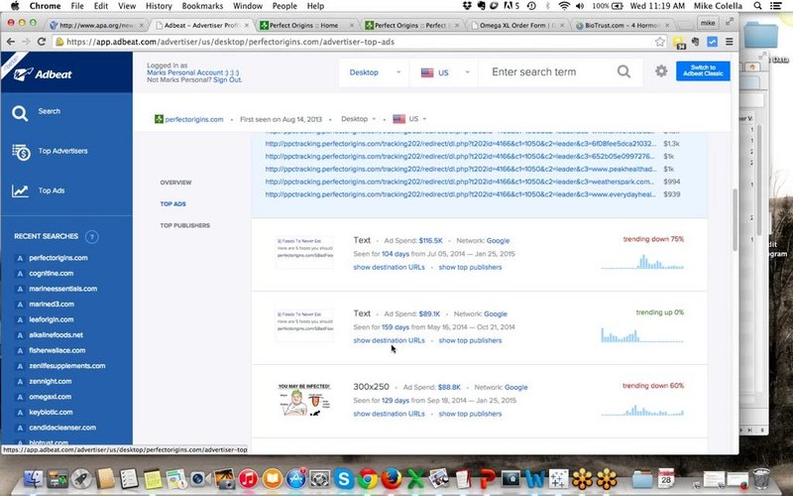Open Firefox from the dock
The height and width of the screenshot is (496, 793).
coord(392,478)
